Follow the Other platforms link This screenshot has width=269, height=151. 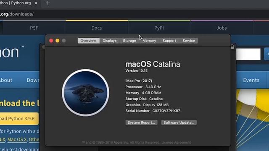click(x=34, y=140)
